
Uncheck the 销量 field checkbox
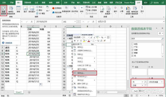tap(132, 53)
